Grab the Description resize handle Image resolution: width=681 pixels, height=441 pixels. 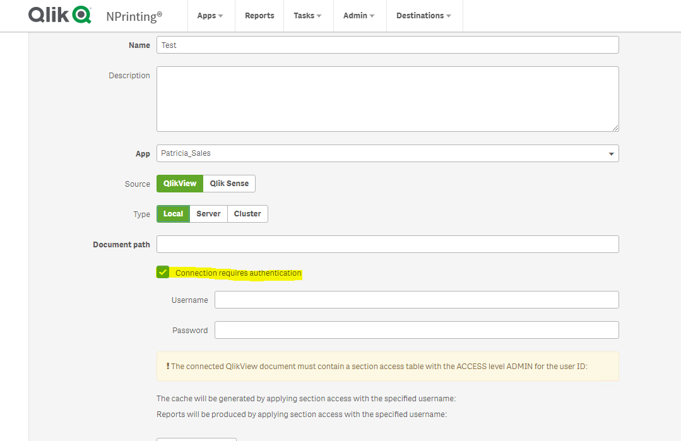(615, 128)
